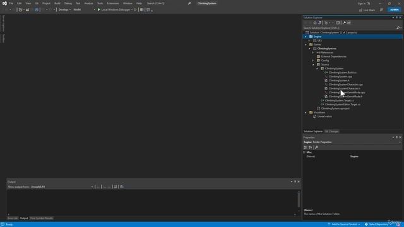Open the File menu
The image size is (404, 227).
11,3
